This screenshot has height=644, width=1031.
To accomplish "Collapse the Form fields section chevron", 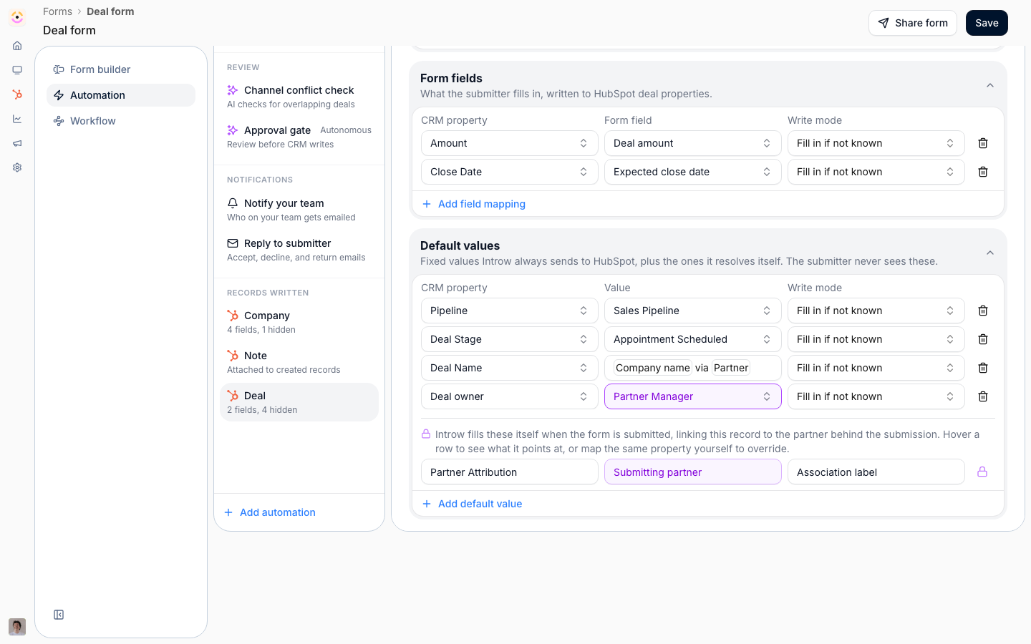I will click(990, 85).
